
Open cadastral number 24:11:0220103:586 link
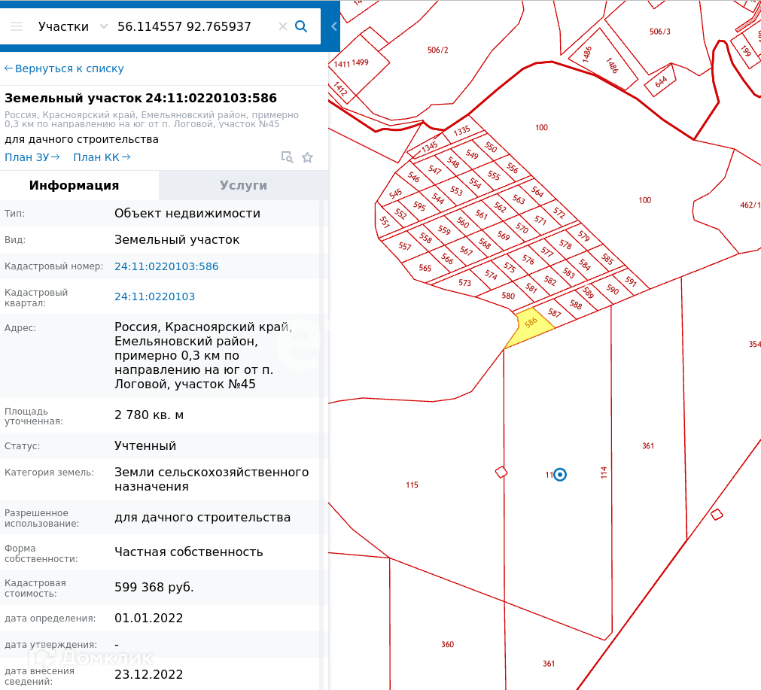click(166, 266)
